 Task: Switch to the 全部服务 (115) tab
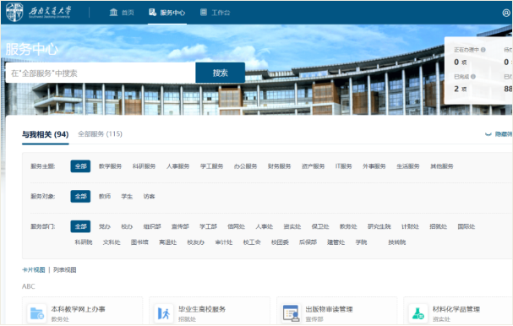point(100,134)
